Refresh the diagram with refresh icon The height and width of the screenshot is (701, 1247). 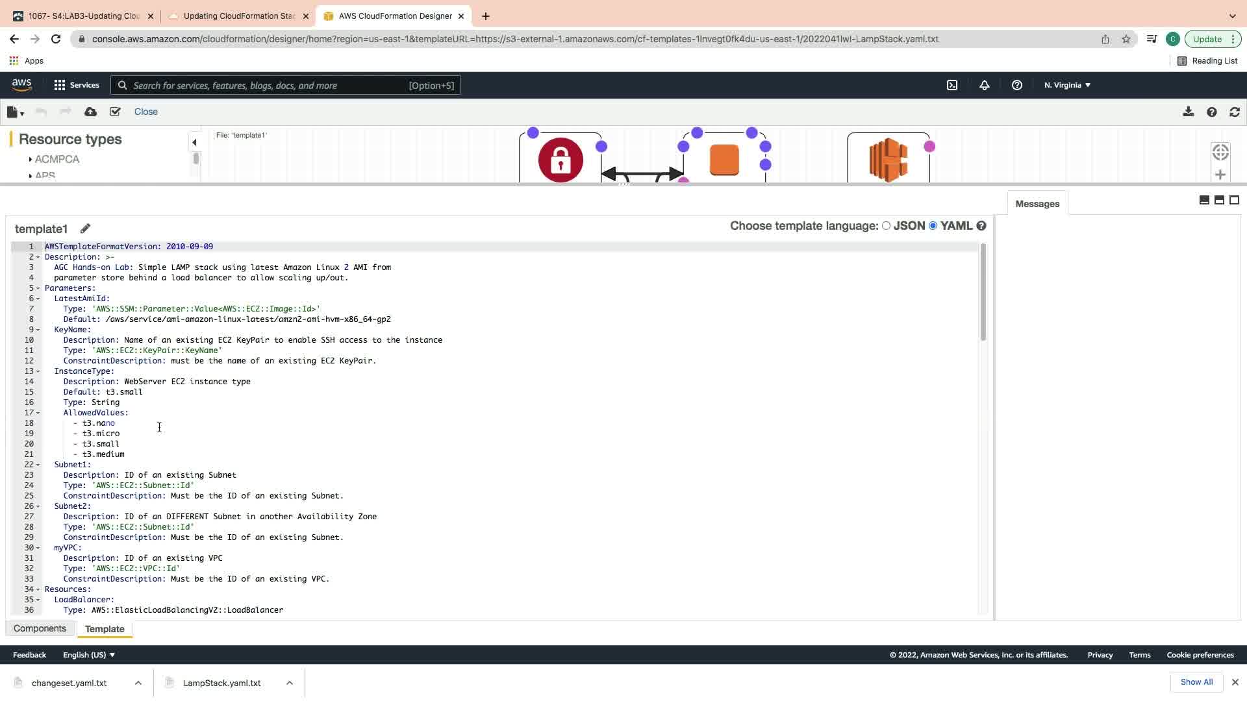pos(1235,112)
